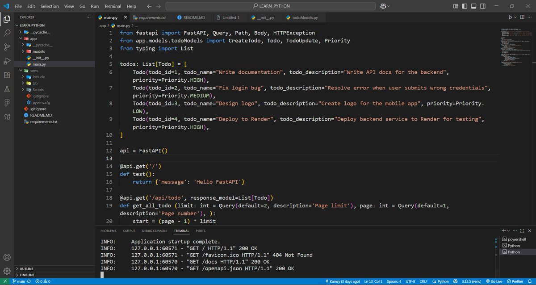The height and width of the screenshot is (285, 536).
Task: Expand the models folder
Action: click(54, 51)
